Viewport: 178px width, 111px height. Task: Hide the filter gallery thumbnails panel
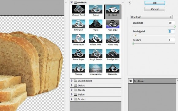pyautogui.click(x=129, y=3)
